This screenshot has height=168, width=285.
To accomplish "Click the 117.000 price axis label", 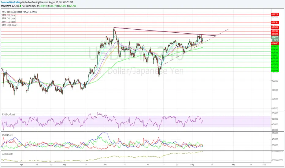I will [x=275, y=108].
